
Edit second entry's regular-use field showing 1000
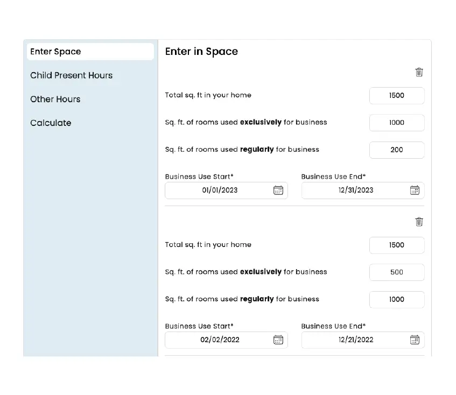click(x=396, y=300)
